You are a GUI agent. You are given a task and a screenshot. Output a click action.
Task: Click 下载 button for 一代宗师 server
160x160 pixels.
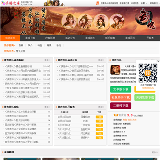[99, 125]
